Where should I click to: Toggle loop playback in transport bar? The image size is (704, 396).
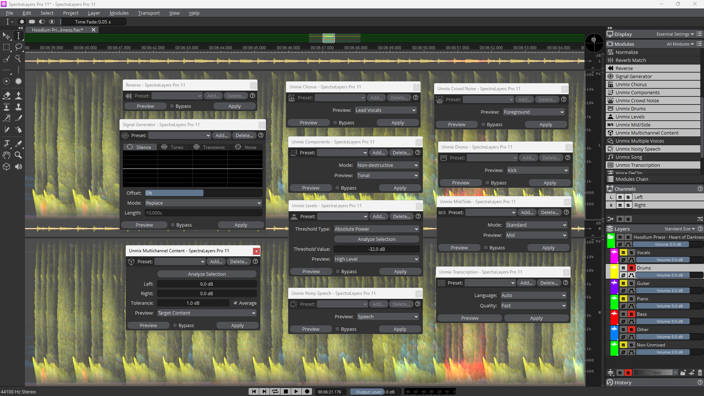[275, 392]
